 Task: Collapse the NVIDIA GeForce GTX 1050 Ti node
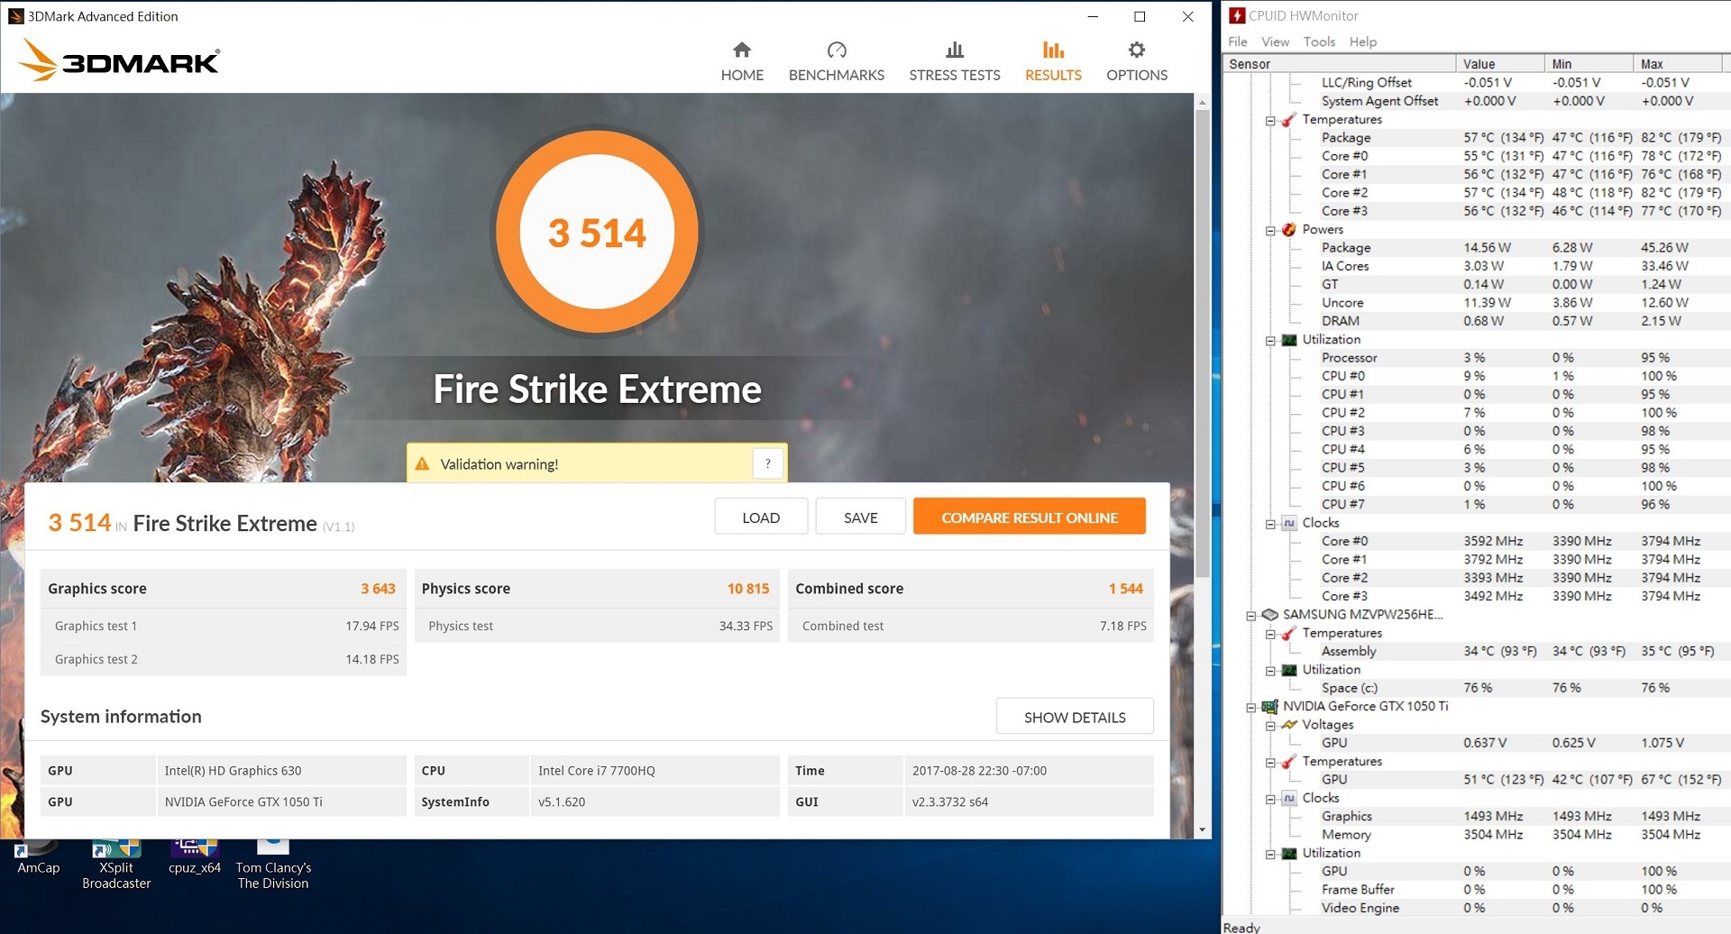point(1250,708)
